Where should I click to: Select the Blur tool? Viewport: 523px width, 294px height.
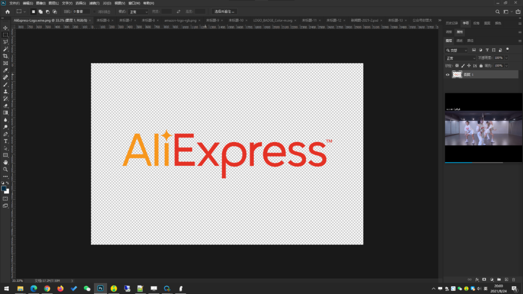click(x=5, y=120)
